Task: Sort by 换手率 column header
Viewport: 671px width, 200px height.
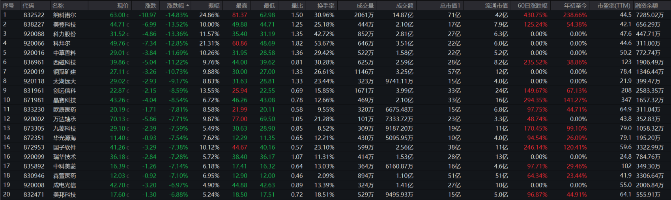Action: point(325,6)
